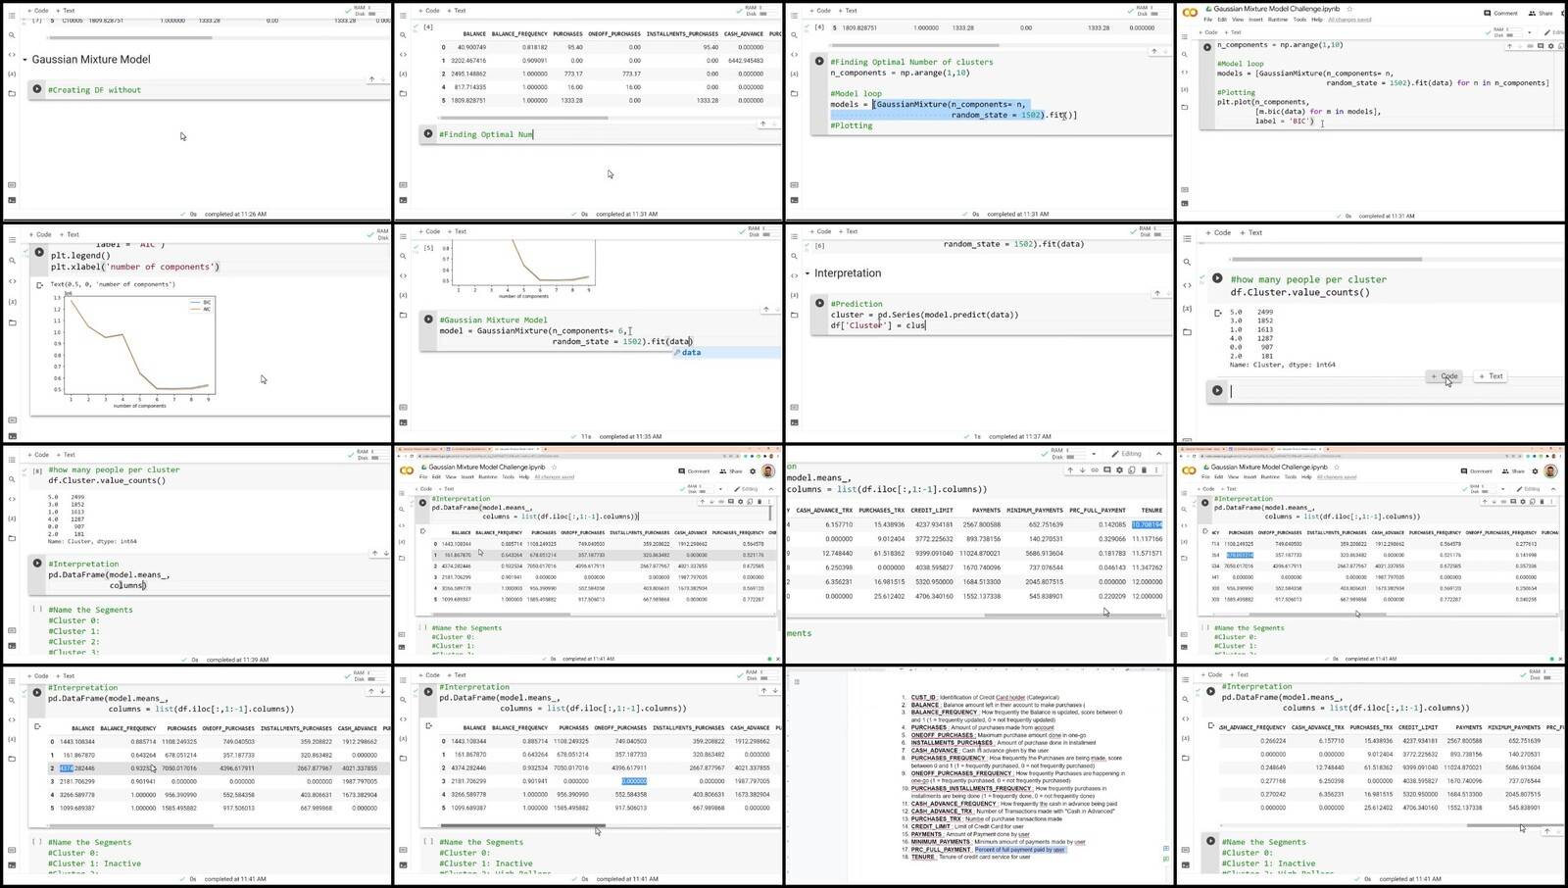Toggle output icon beside the value_counts results
1568x888 pixels.
(1217, 314)
